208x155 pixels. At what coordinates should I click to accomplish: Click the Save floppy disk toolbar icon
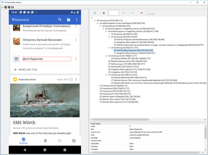pos(13,7)
